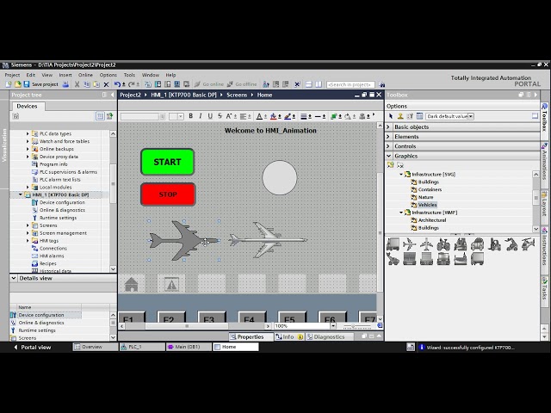Viewport: 551px width, 413px height.
Task: Open the Dark default value style dropdown
Action: pos(471,116)
